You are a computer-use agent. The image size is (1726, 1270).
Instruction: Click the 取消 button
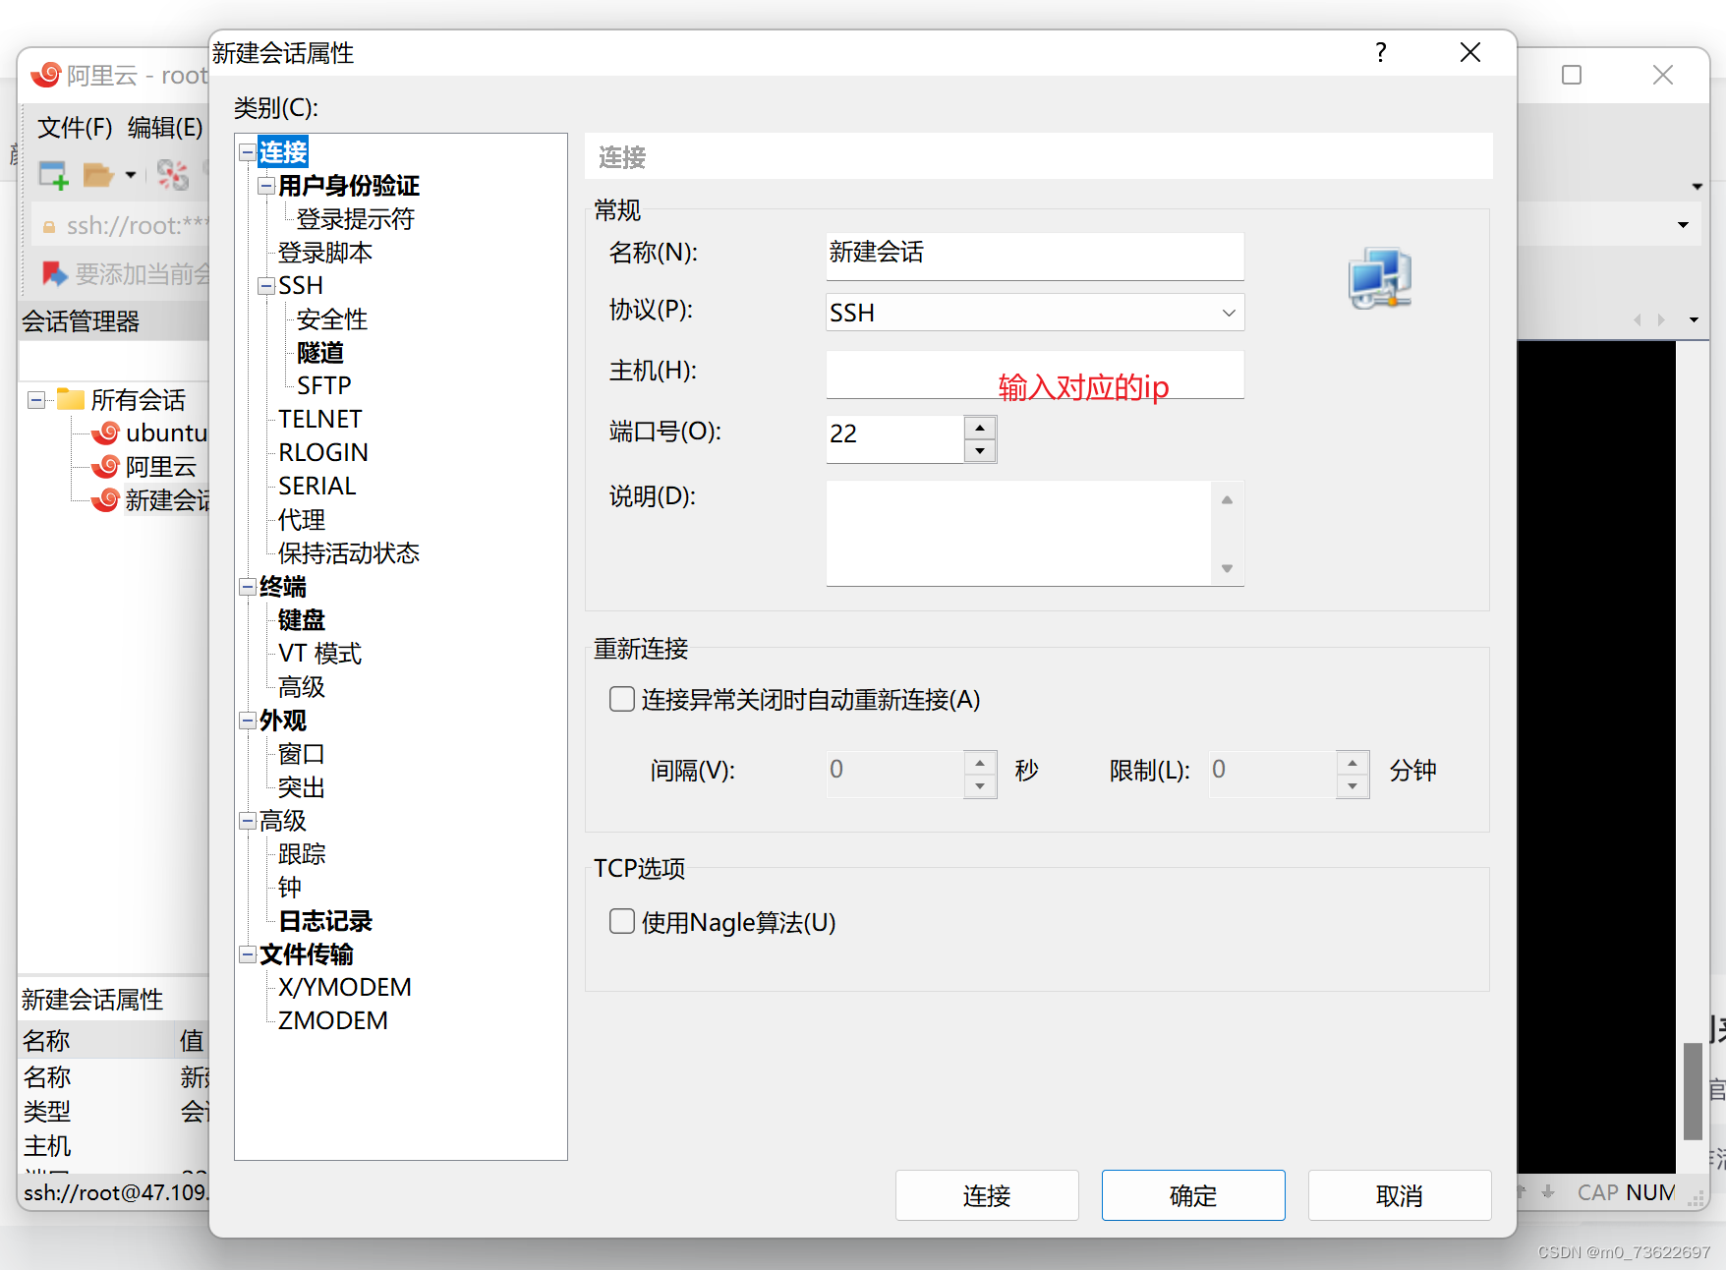click(1400, 1195)
